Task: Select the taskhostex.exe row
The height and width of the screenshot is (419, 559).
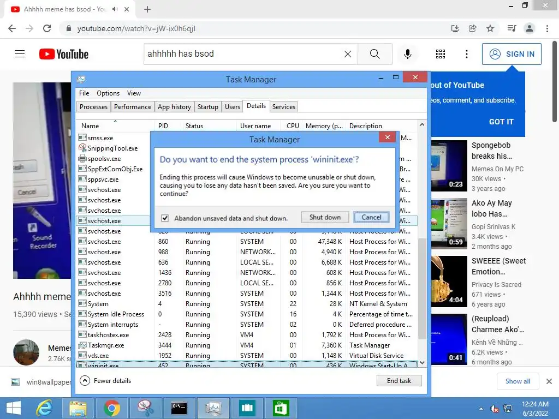Action: [x=247, y=335]
